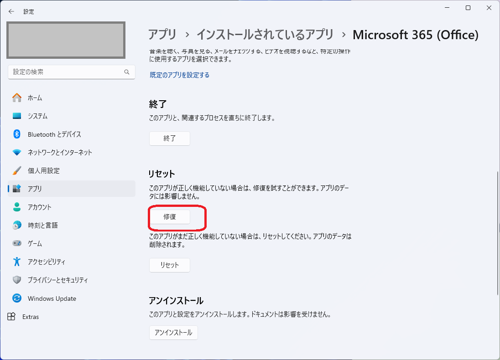Click the アカウント person icon
Screen dimensions: 500x360
pyautogui.click(x=17, y=207)
